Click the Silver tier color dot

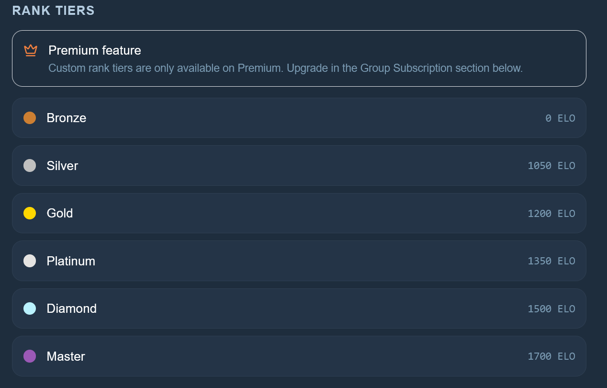30,166
